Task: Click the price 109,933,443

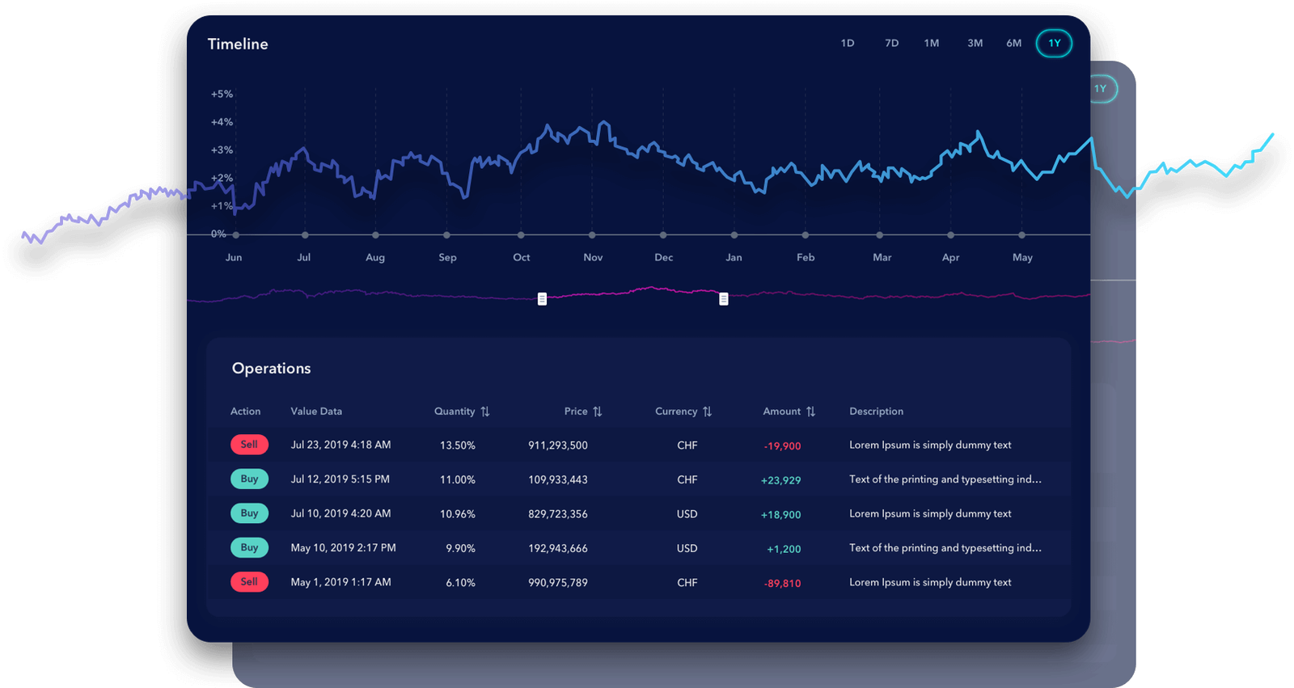Action: click(558, 479)
